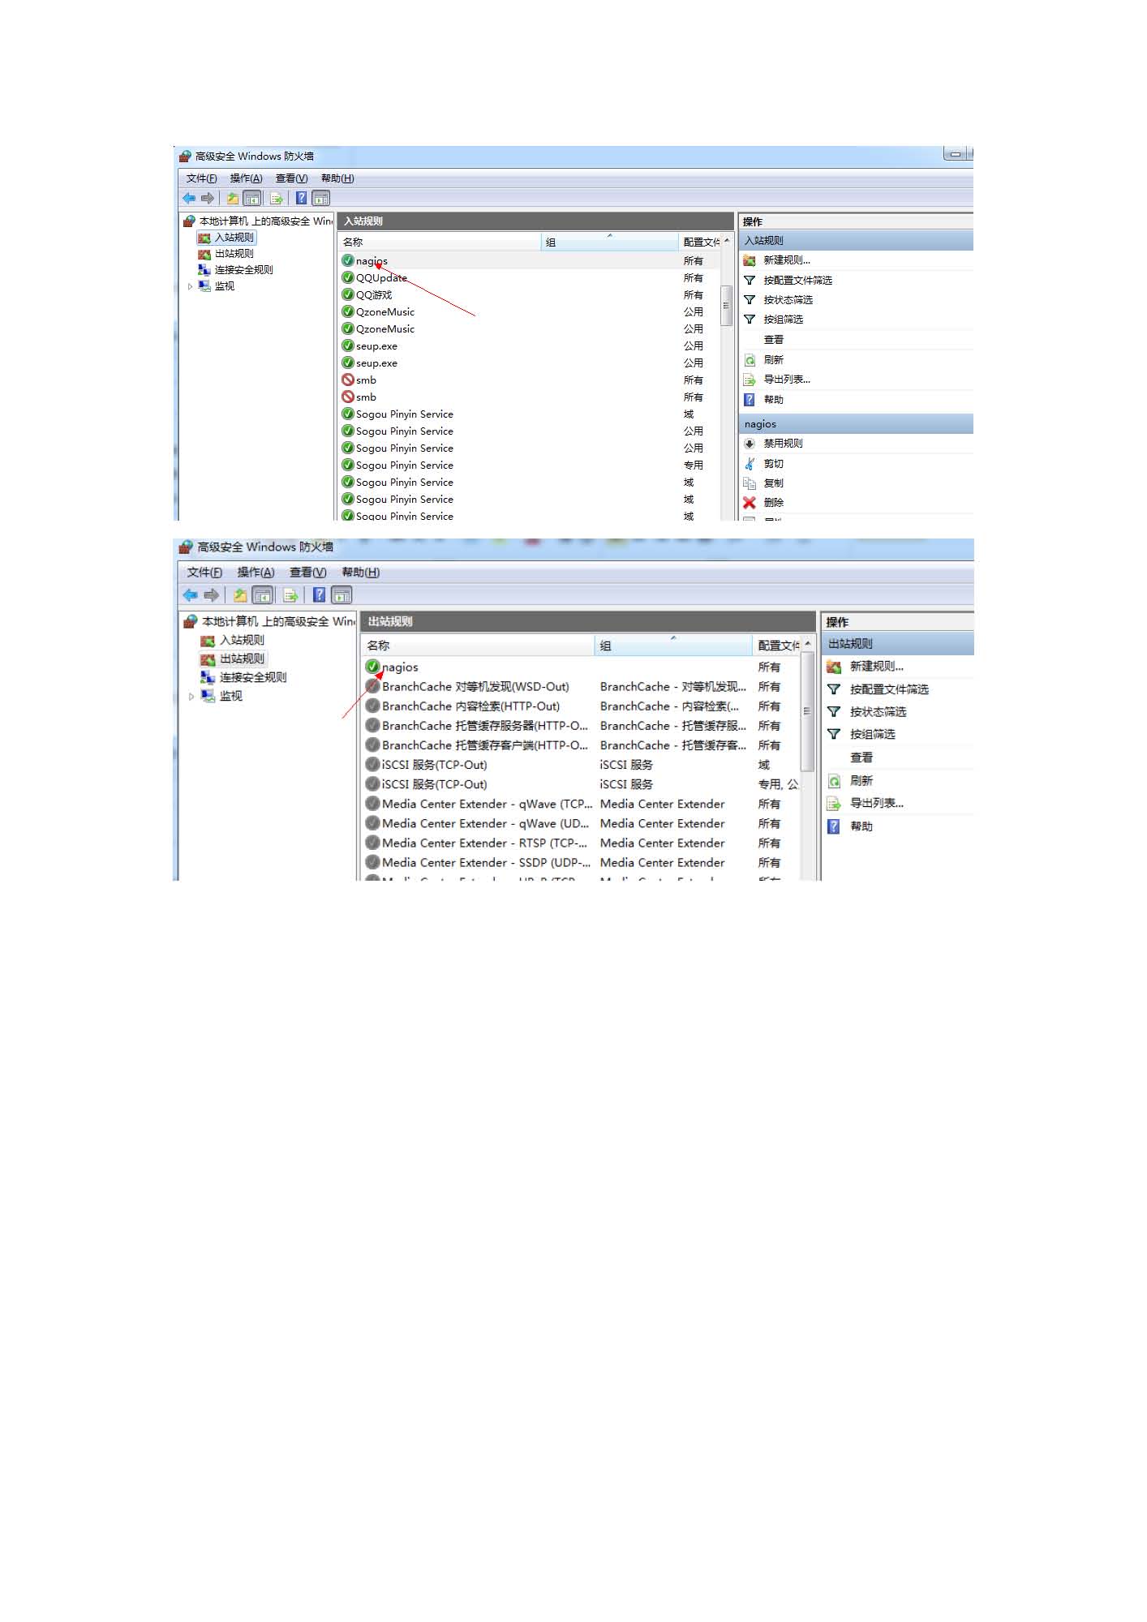Click Forward arrow in inbound rules window toolbar
The image size is (1147, 1622).
coord(208,198)
